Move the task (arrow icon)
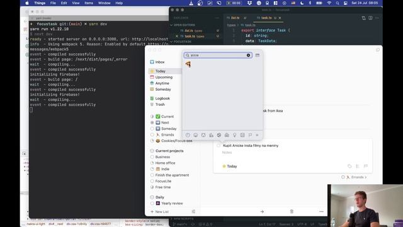Image resolution: width=403 pixels, height=227 pixels. tap(262, 212)
